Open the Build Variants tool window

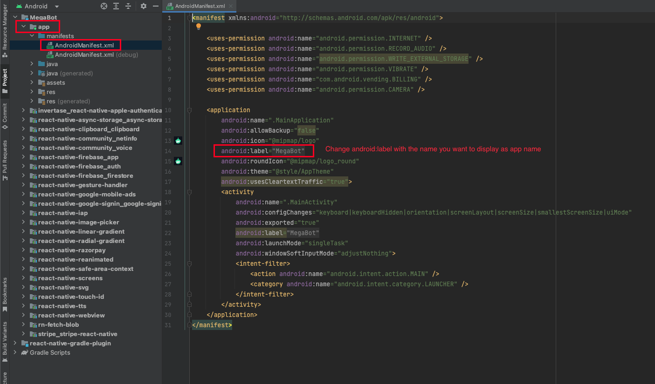click(x=5, y=342)
